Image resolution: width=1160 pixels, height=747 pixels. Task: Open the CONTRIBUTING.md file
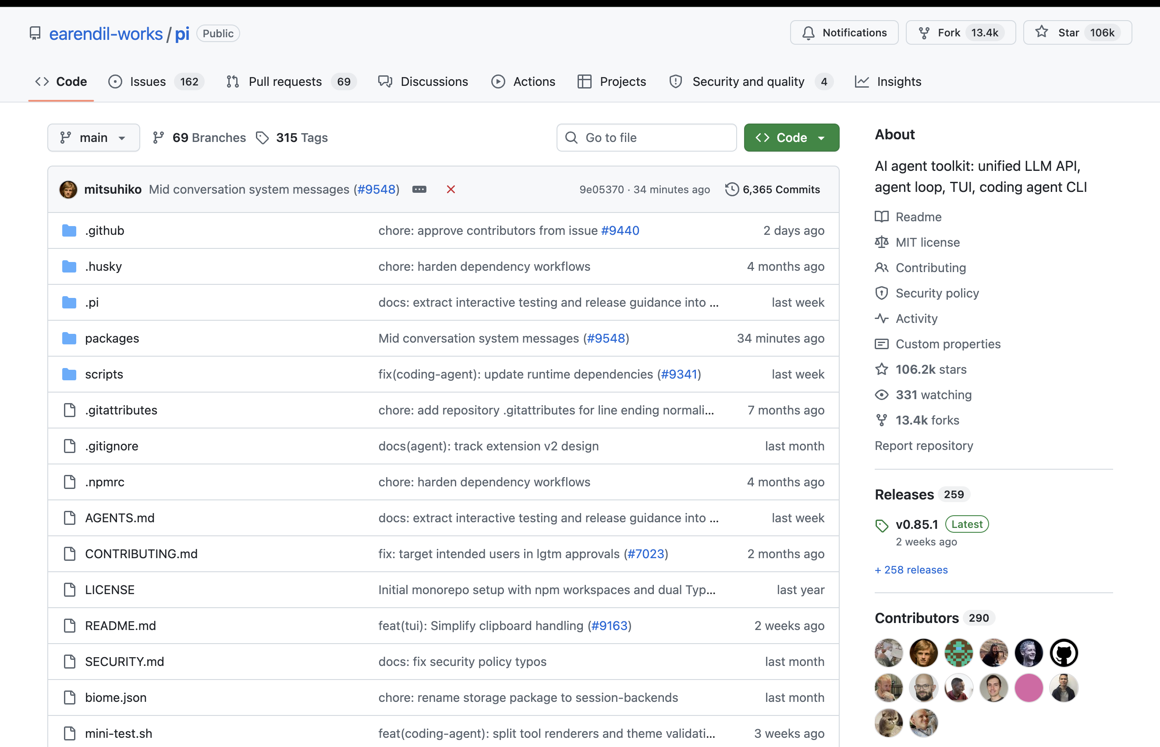point(141,553)
